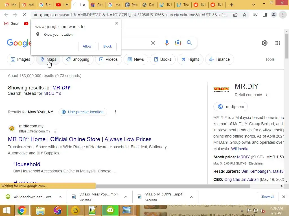This screenshot has width=289, height=216.
Task: Click the horizontal page scrollbar
Action: point(173,186)
